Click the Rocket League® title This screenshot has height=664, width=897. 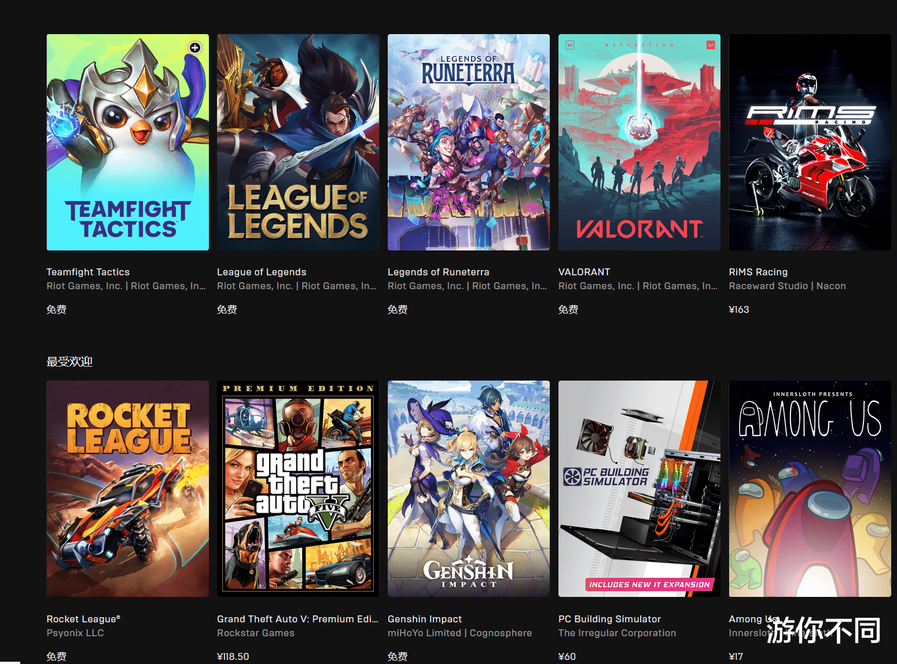coord(83,619)
